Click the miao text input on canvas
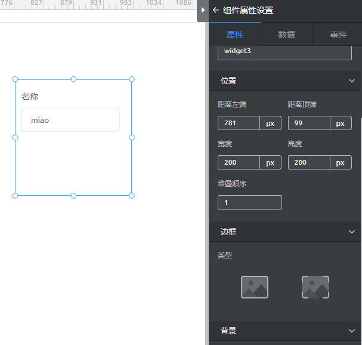Image resolution: width=362 pixels, height=345 pixels. [x=70, y=120]
